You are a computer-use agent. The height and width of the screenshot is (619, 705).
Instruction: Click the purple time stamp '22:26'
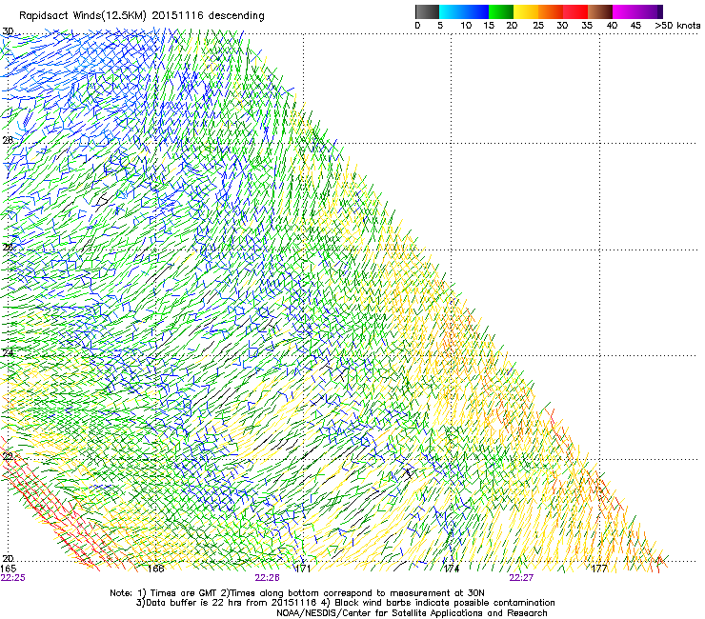(267, 578)
